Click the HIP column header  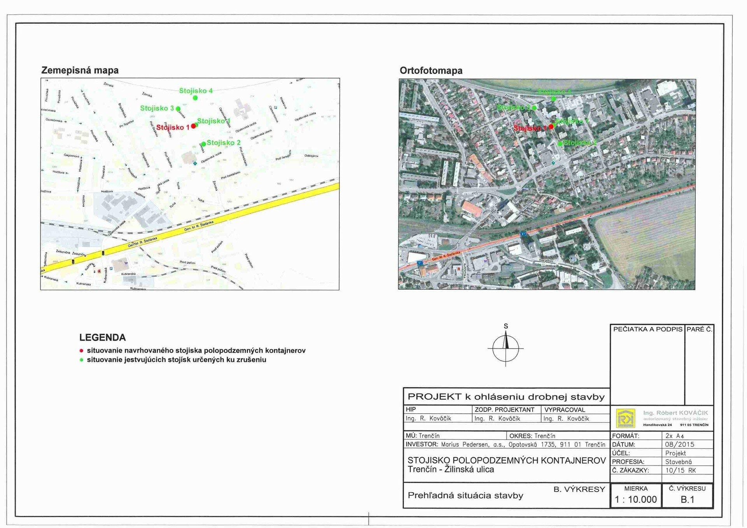tap(411, 409)
